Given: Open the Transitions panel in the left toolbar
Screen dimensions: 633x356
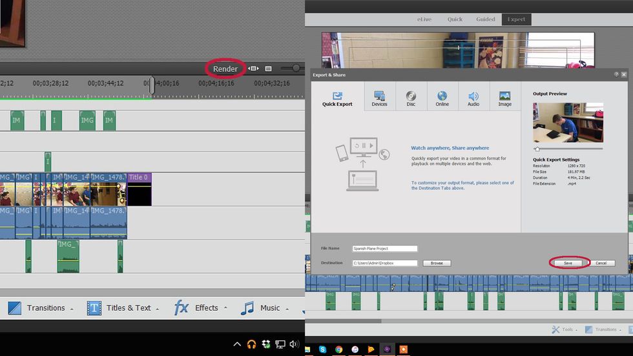Looking at the screenshot, I should 40,308.
